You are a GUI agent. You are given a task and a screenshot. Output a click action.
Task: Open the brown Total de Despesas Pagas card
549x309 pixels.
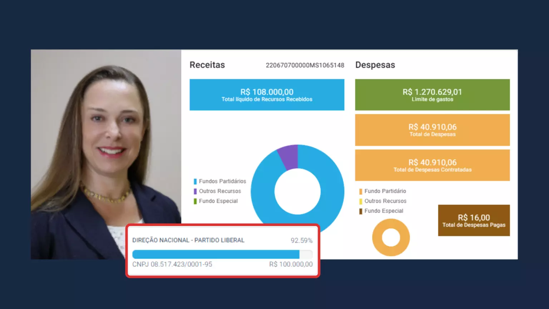tap(474, 220)
